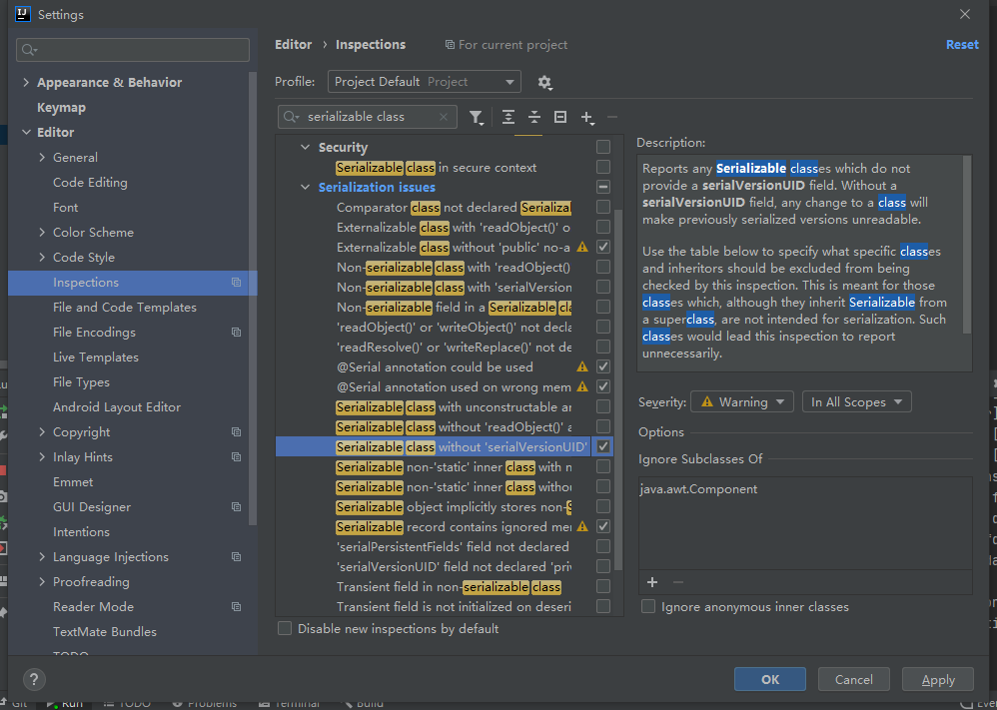
Task: Open the inspections filter funnel icon
Action: pyautogui.click(x=477, y=117)
